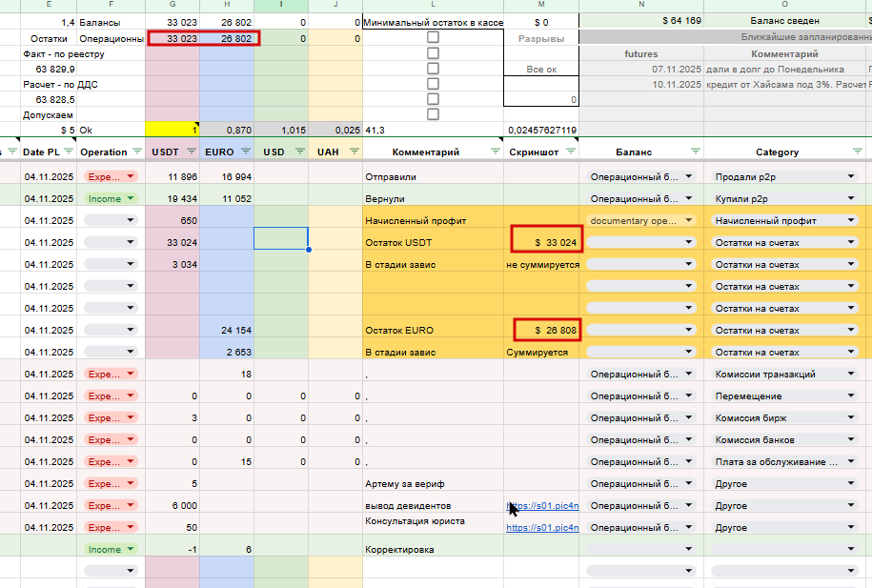
Task: Open screenshot link in Консультация юриста row
Action: (542, 527)
